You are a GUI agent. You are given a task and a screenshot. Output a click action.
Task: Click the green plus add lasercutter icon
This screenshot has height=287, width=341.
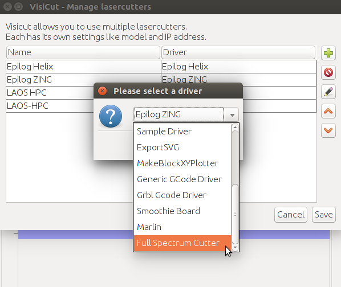(x=328, y=53)
